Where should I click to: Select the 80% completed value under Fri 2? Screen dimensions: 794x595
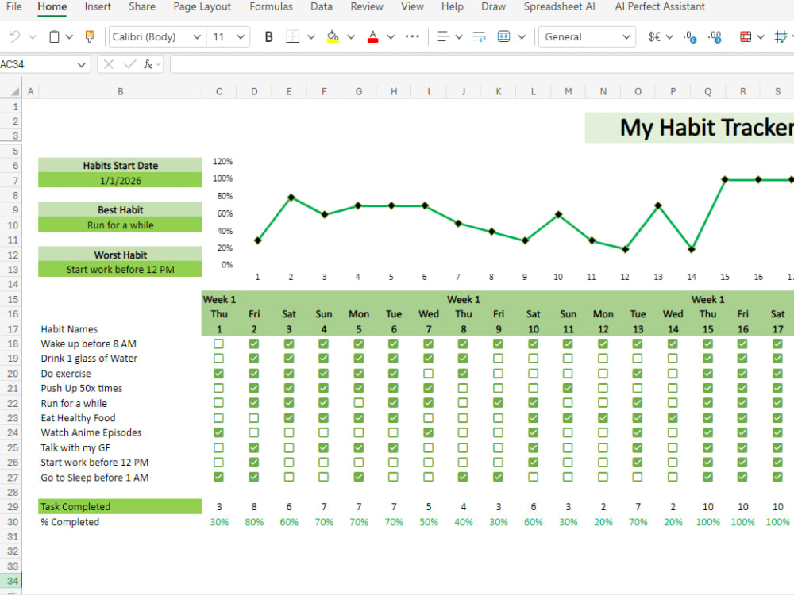coord(254,522)
